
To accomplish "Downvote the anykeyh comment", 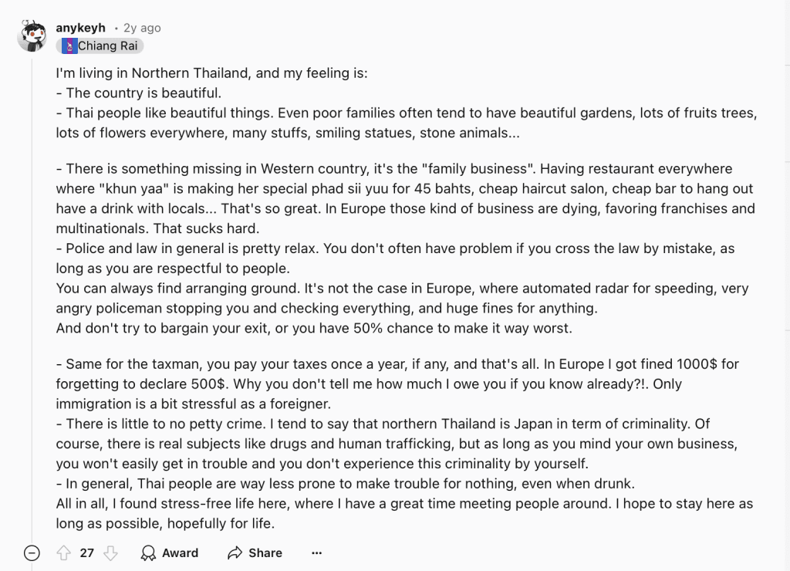I will pos(110,552).
